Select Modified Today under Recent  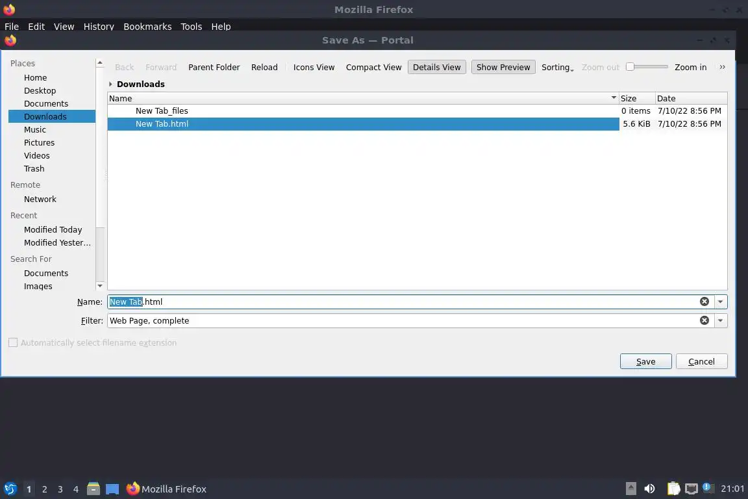[x=53, y=230]
